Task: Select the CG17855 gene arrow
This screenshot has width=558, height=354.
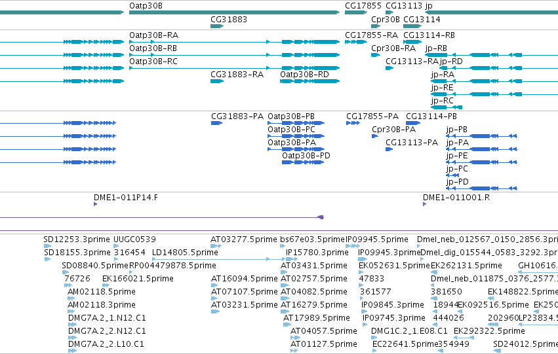Action: (x=356, y=13)
